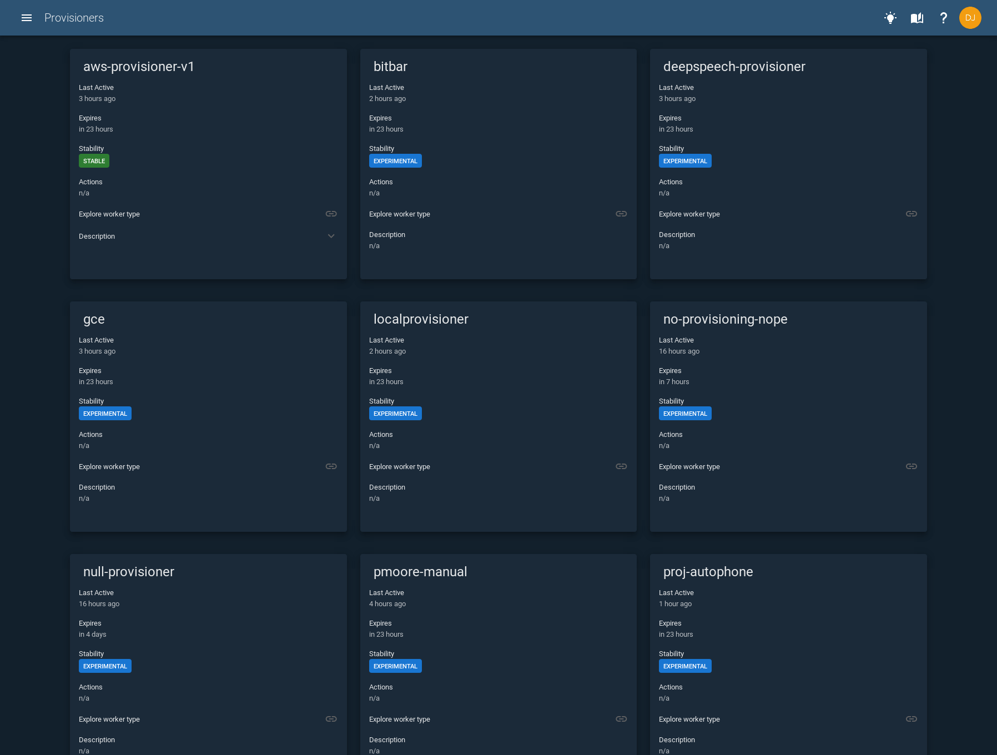Open bitbar's Explore worker type link icon
997x755 pixels.
(621, 213)
